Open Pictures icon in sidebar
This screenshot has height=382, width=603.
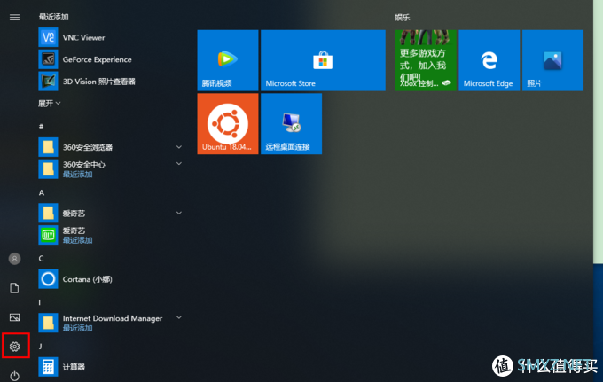click(14, 317)
